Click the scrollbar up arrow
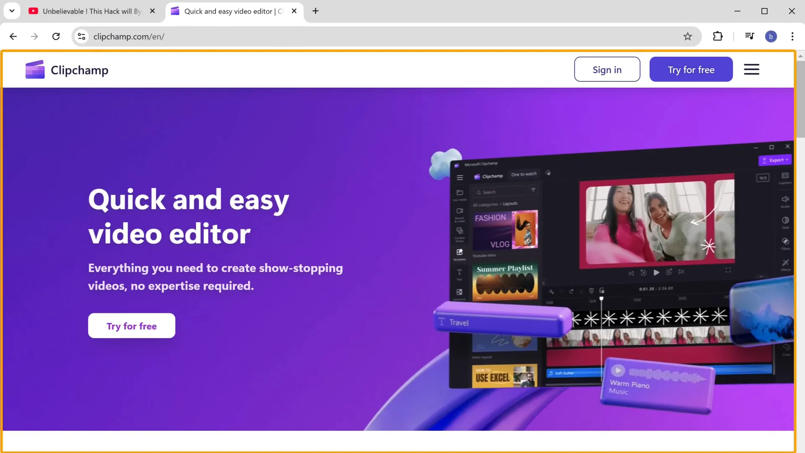Viewport: 805px width, 453px height. click(800, 56)
